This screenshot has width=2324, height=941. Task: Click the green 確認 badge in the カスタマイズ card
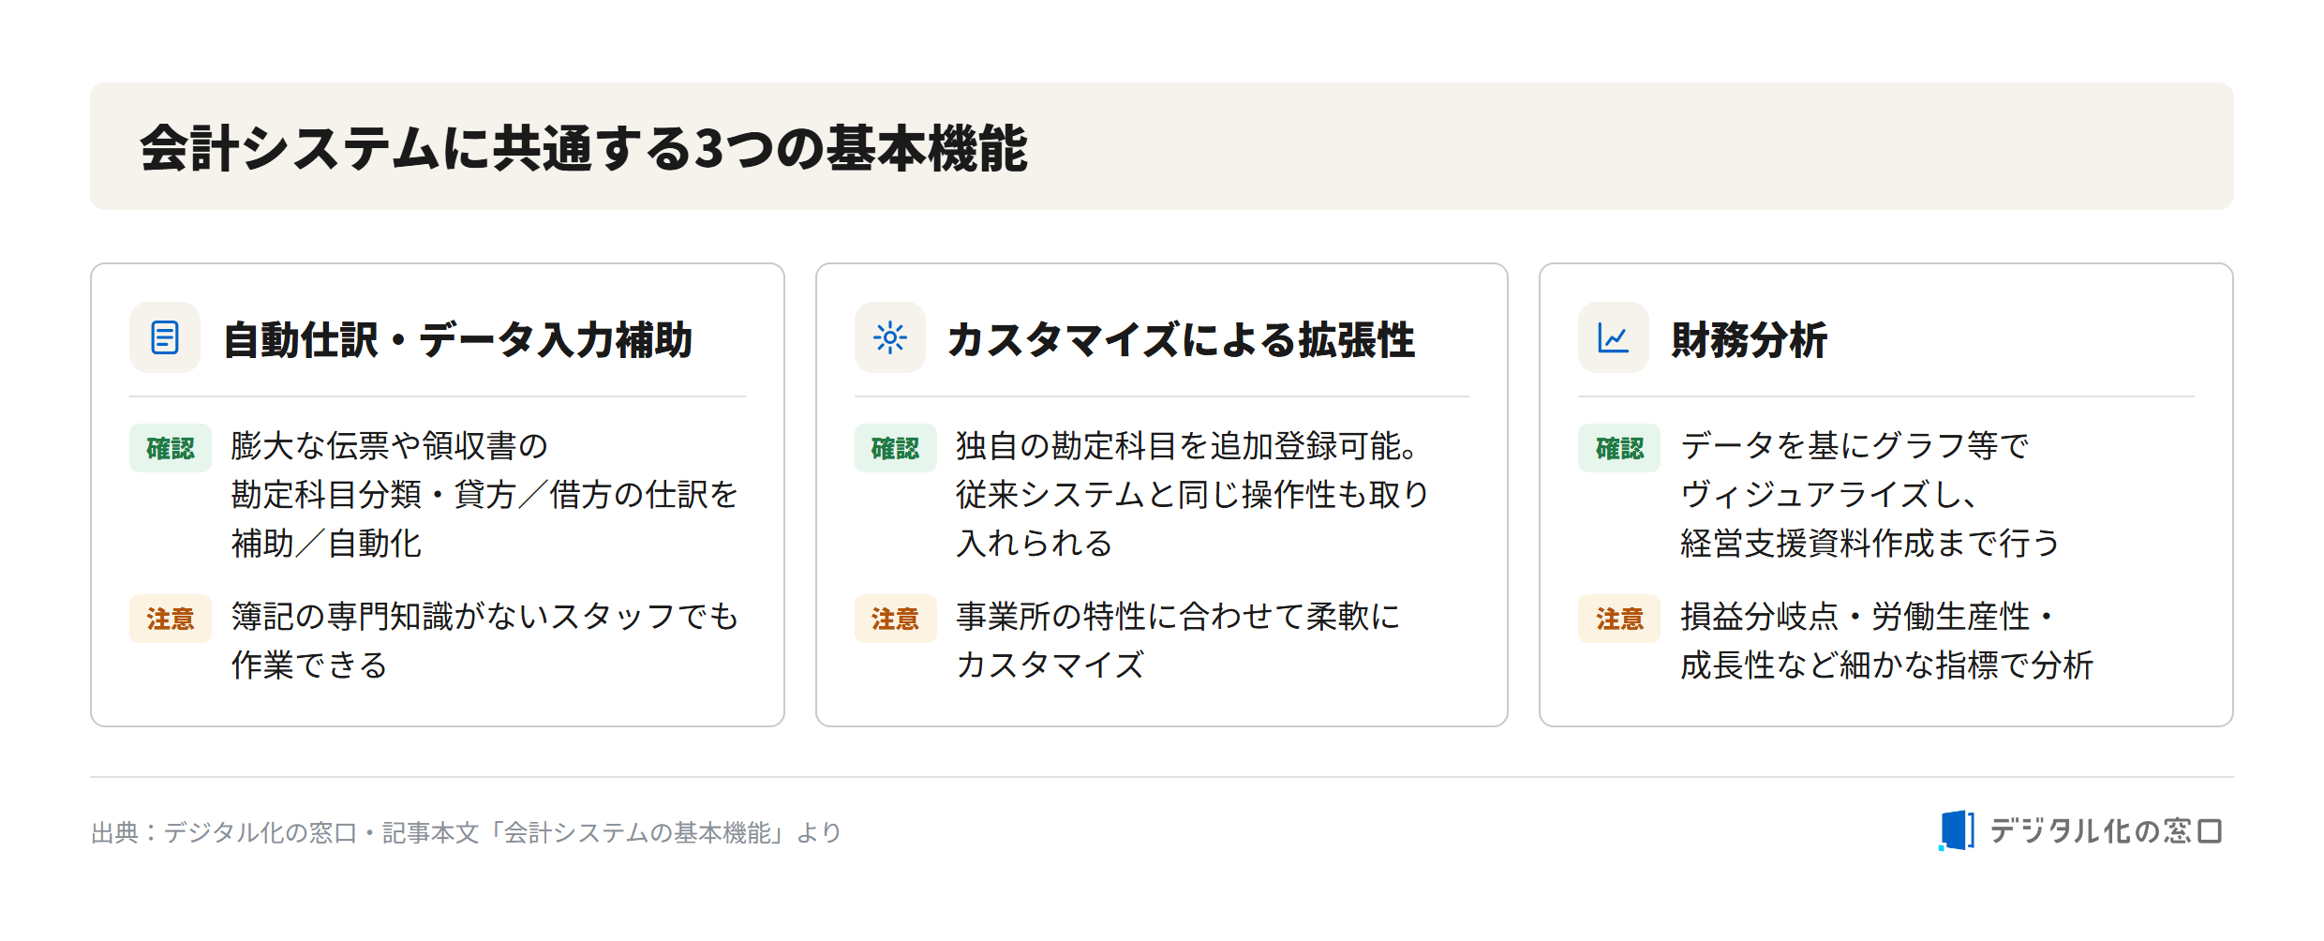895,448
